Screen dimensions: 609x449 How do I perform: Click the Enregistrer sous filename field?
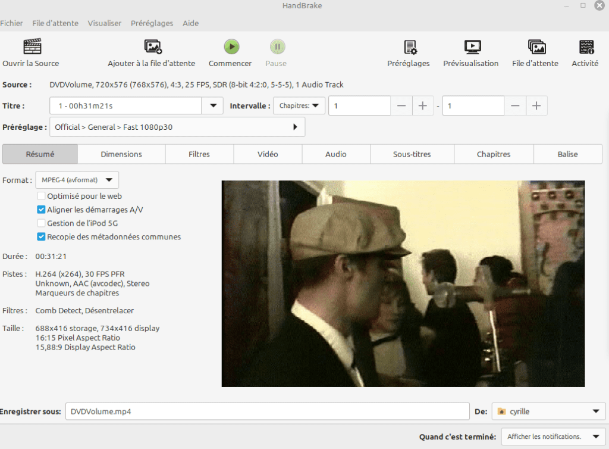(x=267, y=411)
